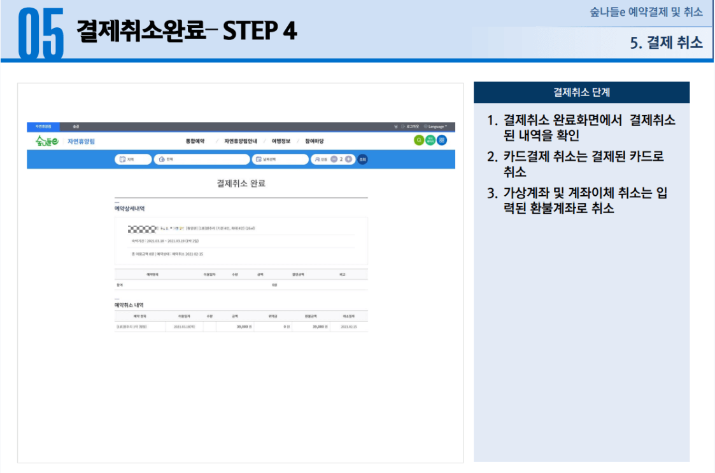Open the 자연휴양림안내 menu
715x473 pixels.
240,141
